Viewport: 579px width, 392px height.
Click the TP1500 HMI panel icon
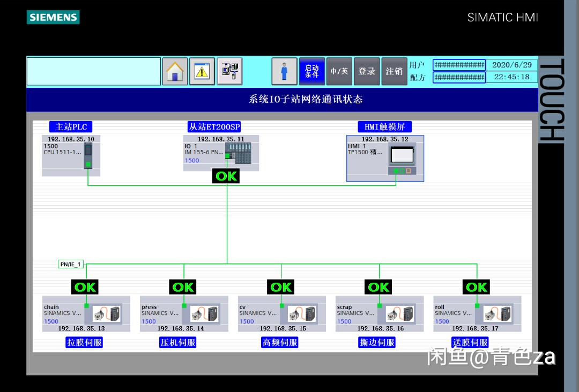(402, 160)
